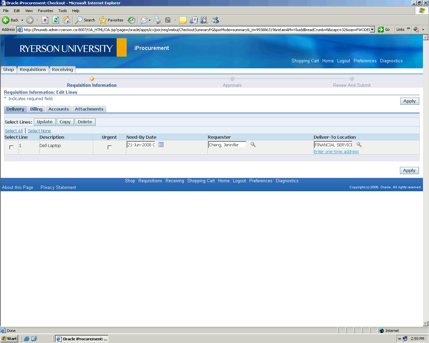429x343 pixels.
Task: Check the Select checkbox for line 1
Action: tap(11, 147)
